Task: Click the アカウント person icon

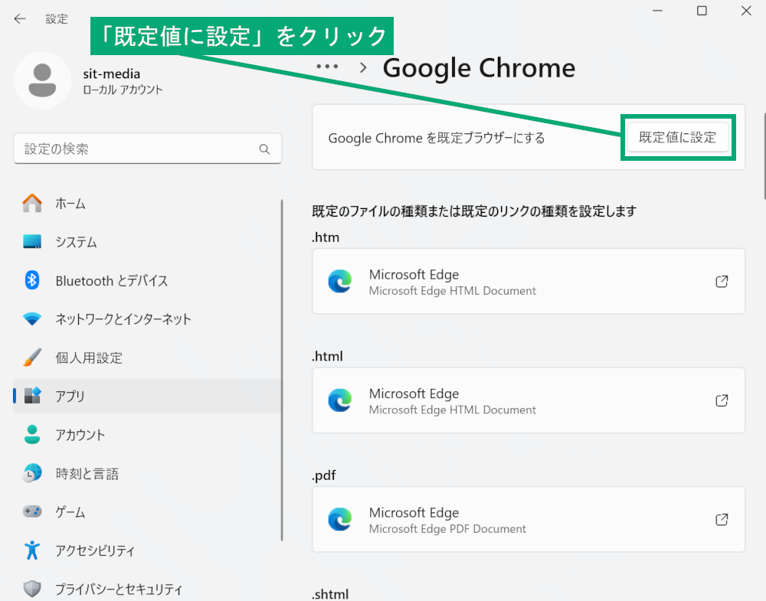Action: pos(32,435)
